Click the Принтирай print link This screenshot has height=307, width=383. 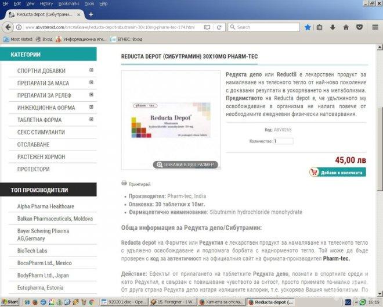pos(139,184)
